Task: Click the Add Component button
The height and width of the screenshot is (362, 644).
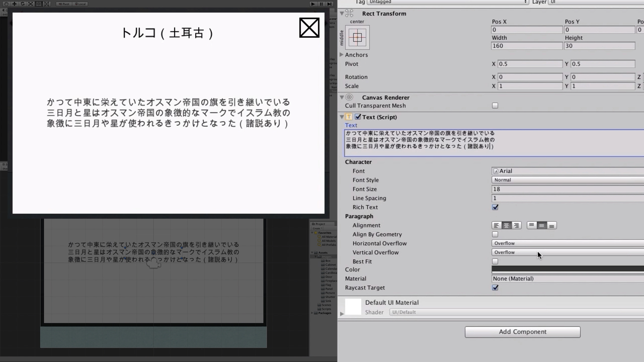Action: point(522,332)
